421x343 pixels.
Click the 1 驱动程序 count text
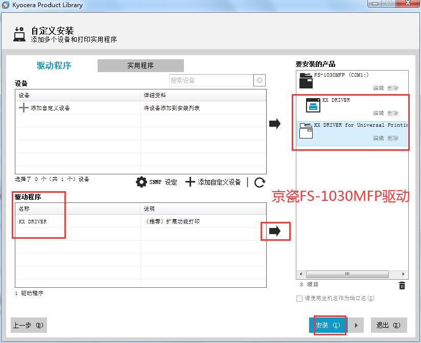pyautogui.click(x=29, y=293)
